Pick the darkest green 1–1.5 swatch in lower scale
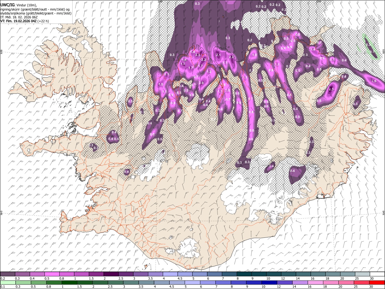385x289 pixels. (69, 282)
